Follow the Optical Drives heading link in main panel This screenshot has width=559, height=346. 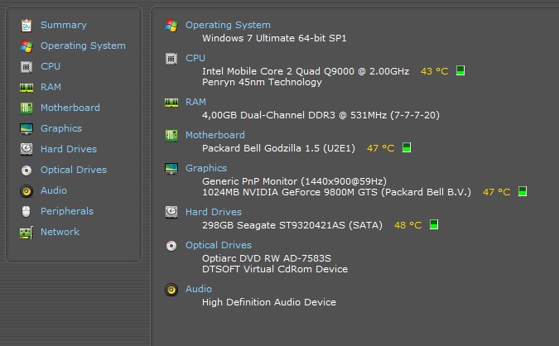pos(219,245)
